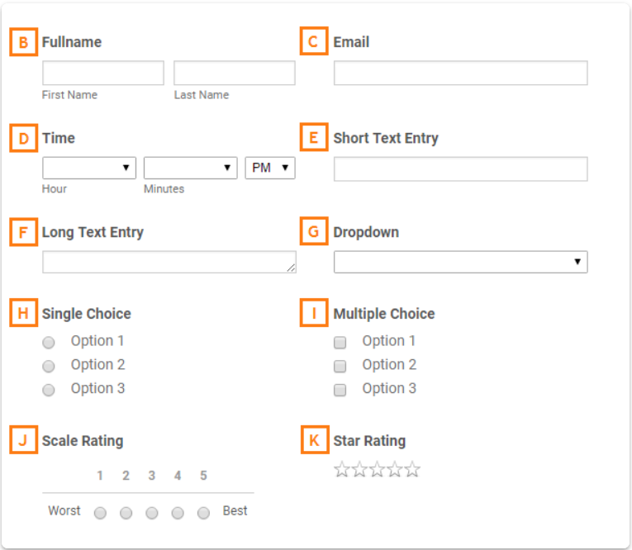This screenshot has height=550, width=632.
Task: Click the orange C marker beside Email
Action: point(314,42)
